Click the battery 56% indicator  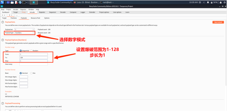[214, 2]
